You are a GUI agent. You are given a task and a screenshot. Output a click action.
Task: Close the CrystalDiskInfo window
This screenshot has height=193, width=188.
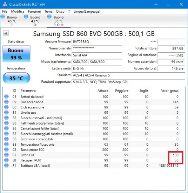point(181,4)
